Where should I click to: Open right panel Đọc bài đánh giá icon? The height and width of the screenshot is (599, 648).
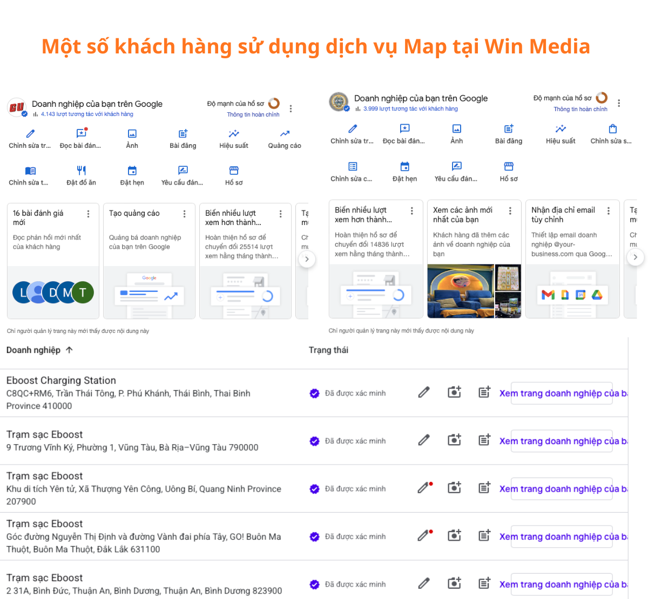click(404, 128)
